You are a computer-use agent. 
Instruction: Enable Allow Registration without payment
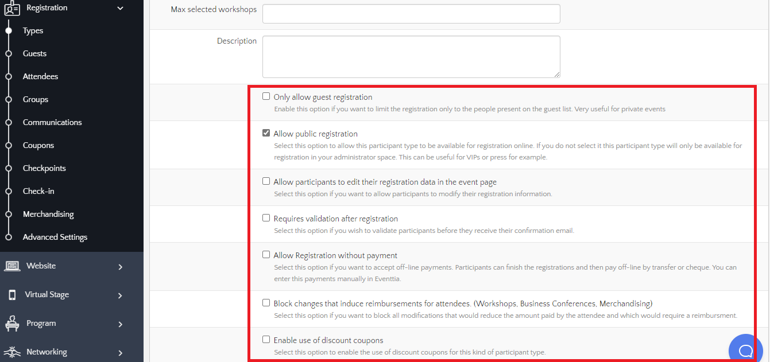point(266,255)
